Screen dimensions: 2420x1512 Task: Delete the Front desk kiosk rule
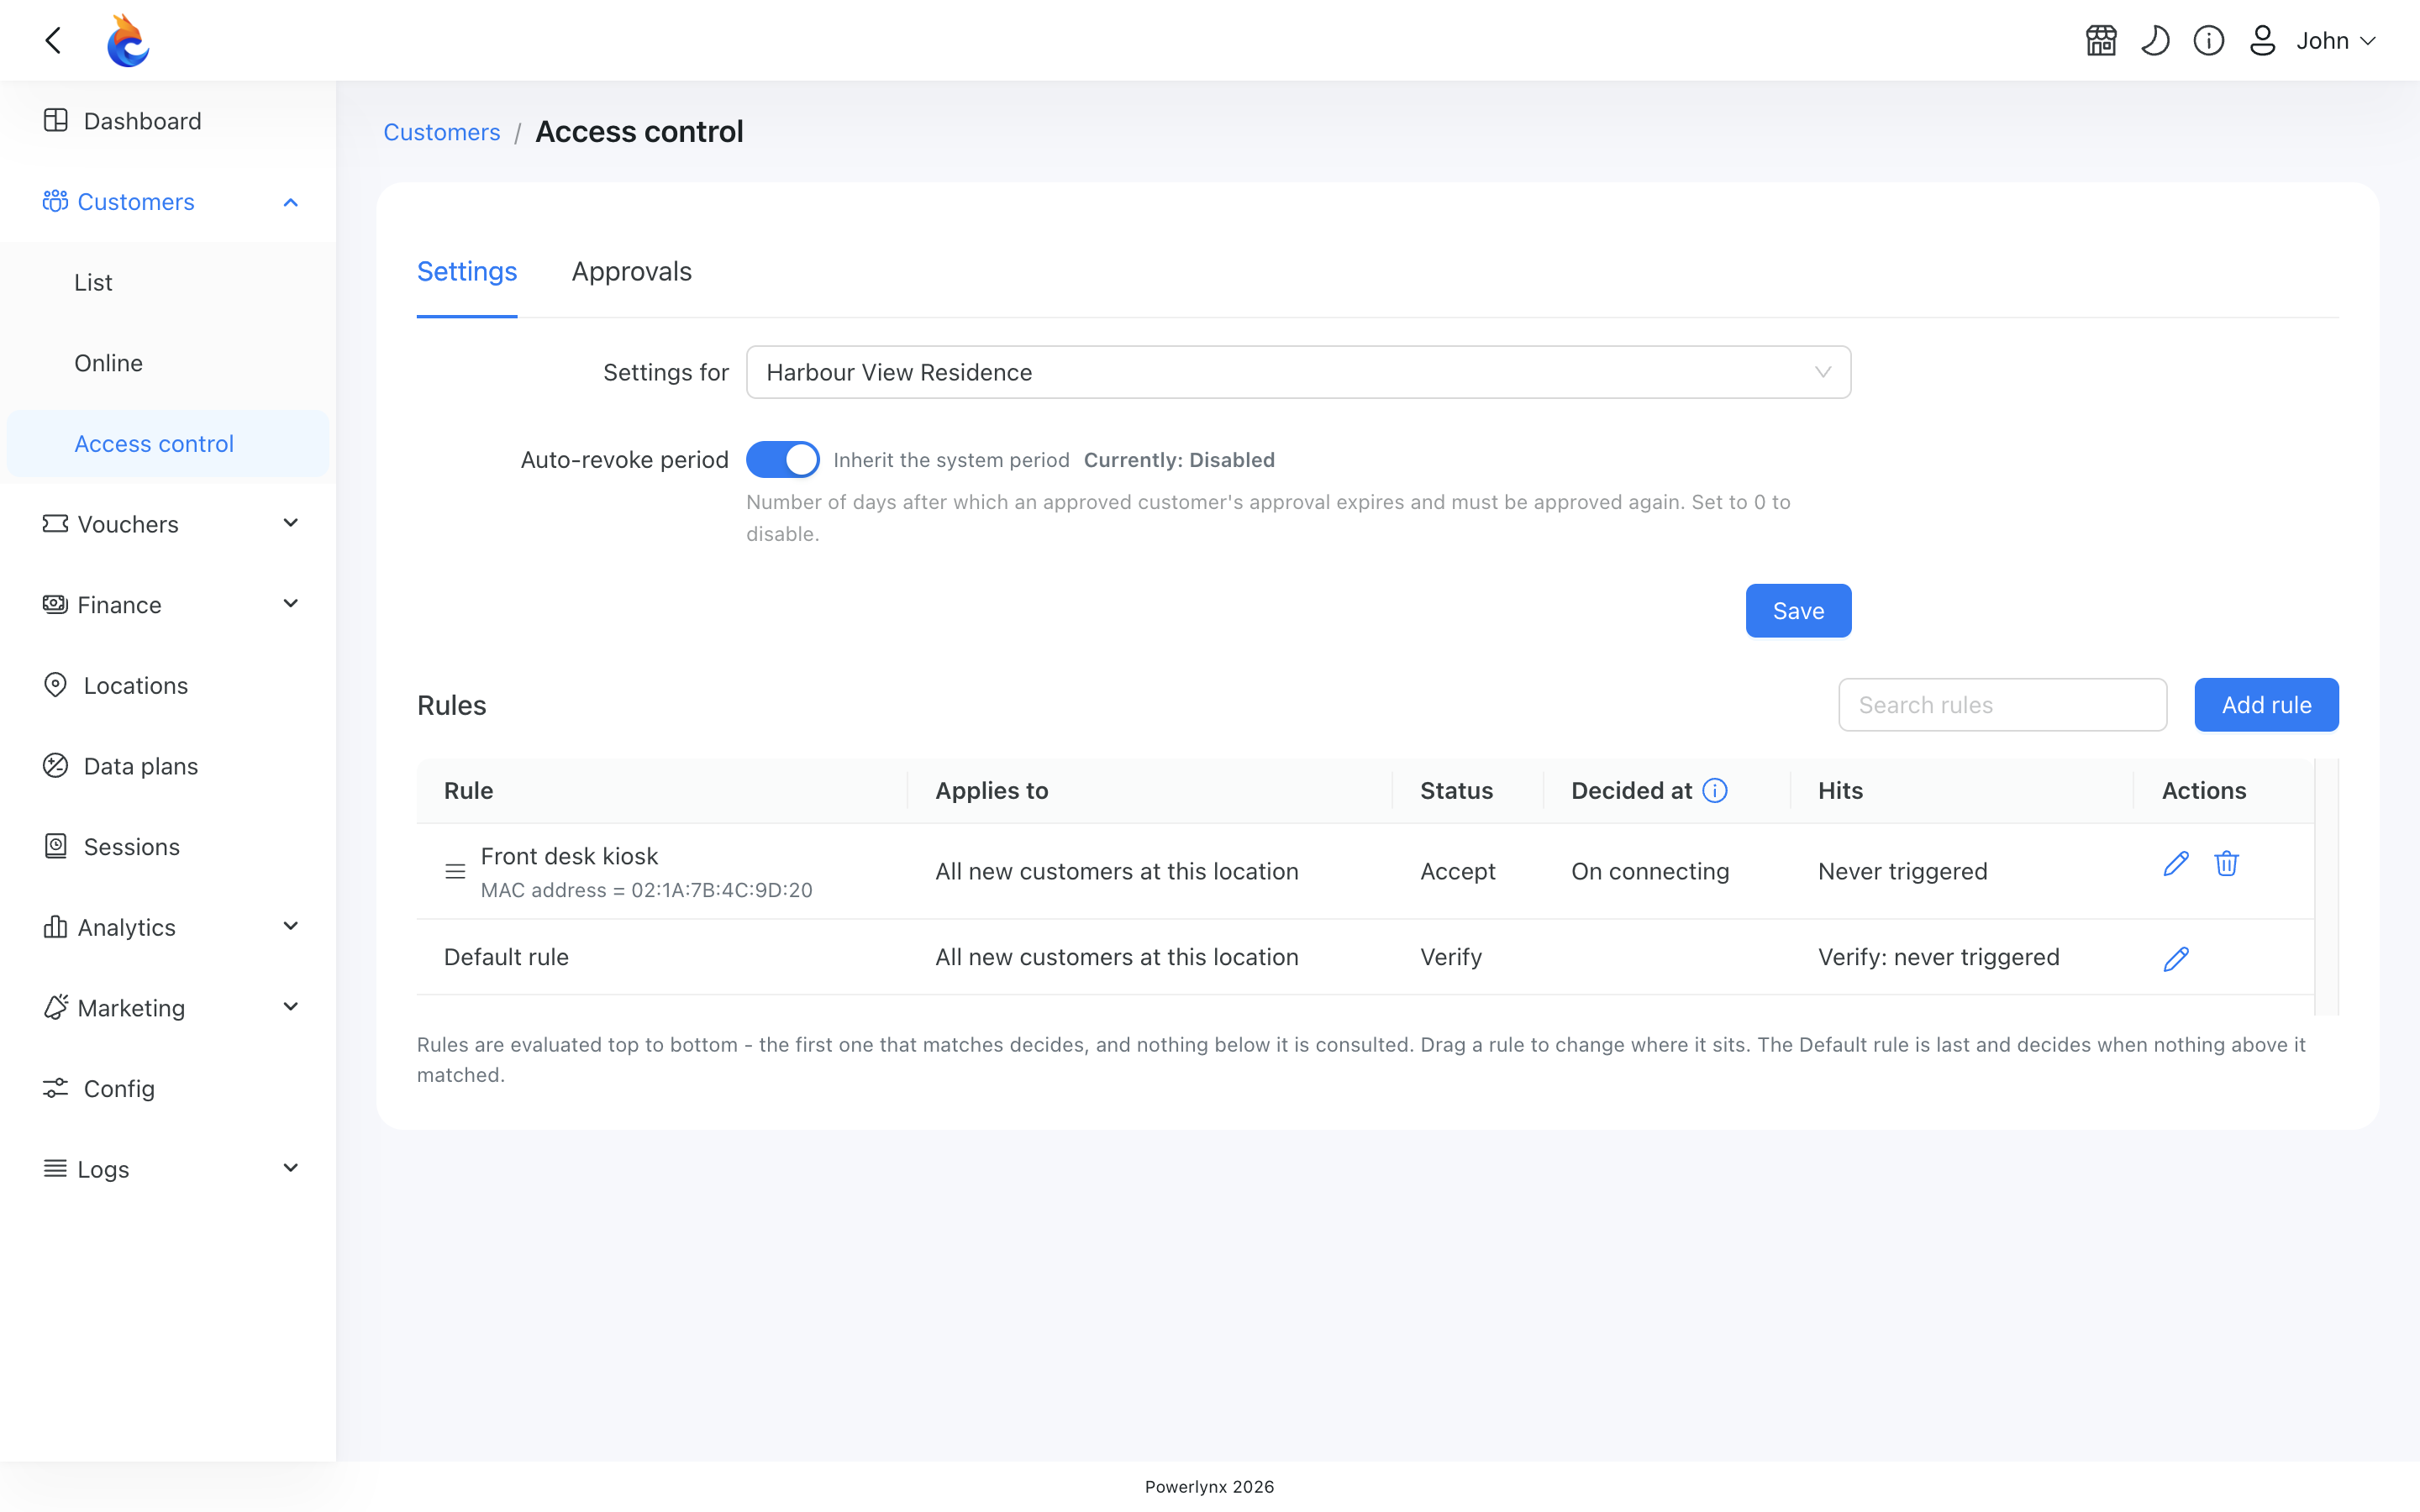(x=2226, y=864)
